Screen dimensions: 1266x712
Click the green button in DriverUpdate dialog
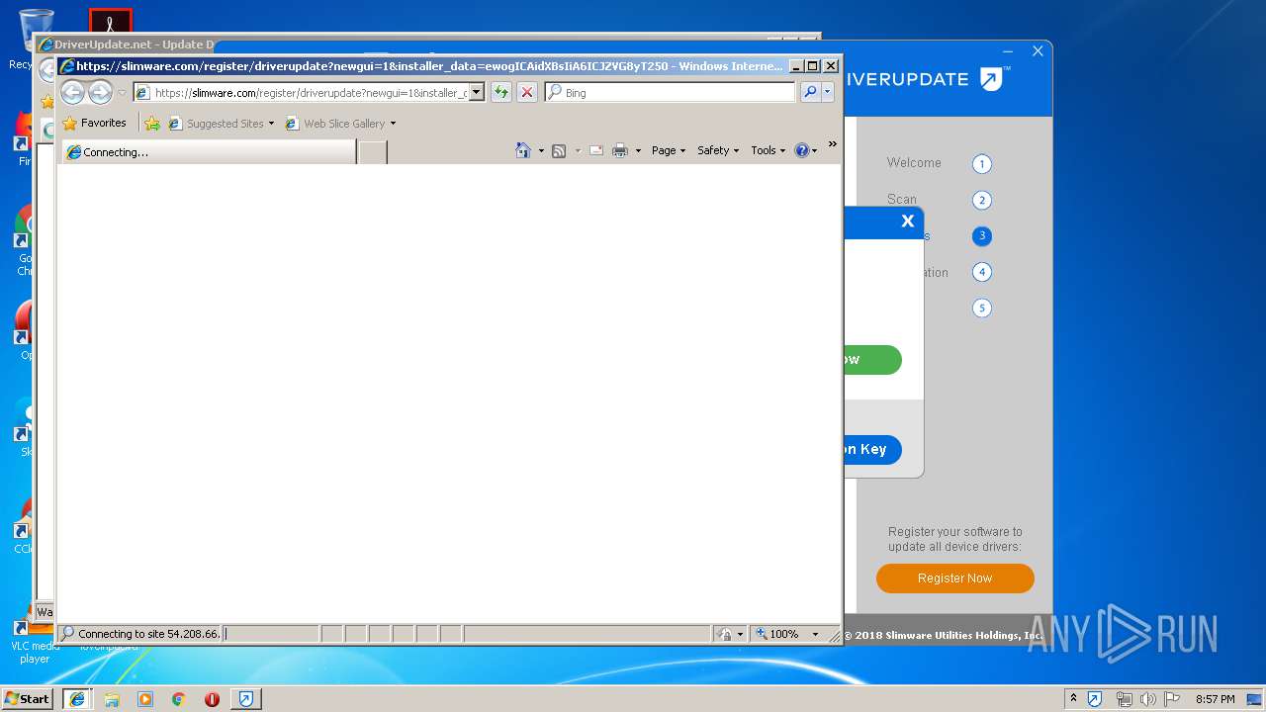pos(872,360)
